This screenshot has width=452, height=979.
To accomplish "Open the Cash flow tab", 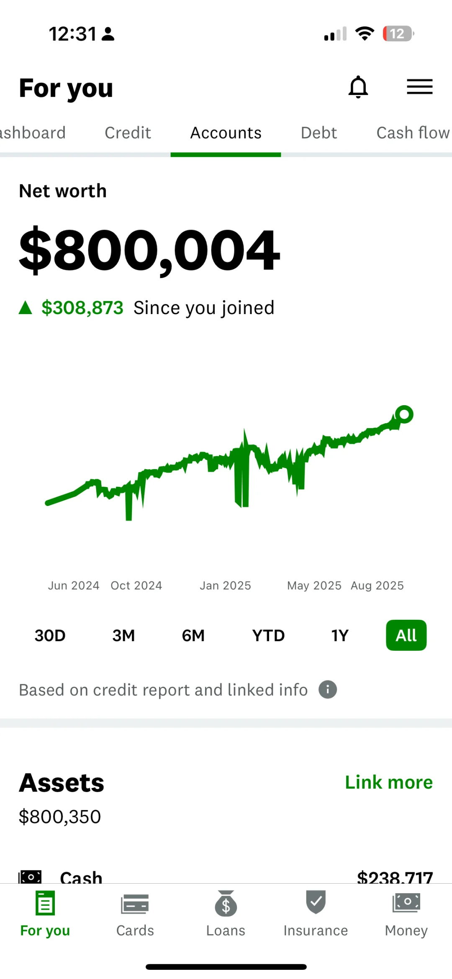I will (413, 133).
